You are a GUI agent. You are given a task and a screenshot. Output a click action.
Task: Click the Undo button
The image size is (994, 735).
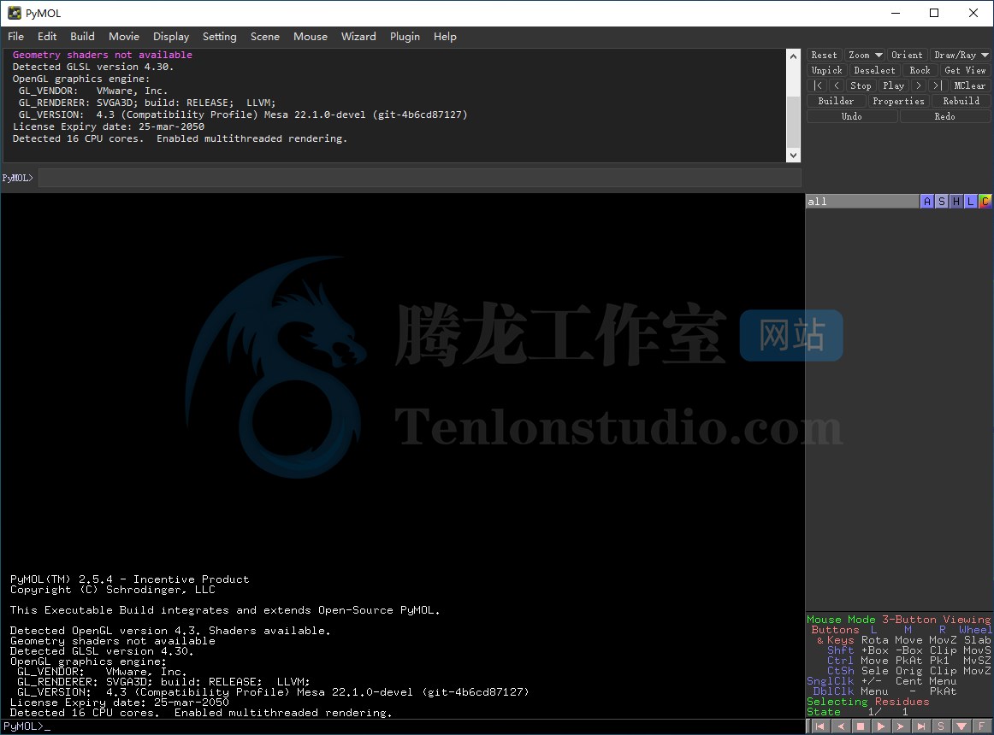[851, 116]
